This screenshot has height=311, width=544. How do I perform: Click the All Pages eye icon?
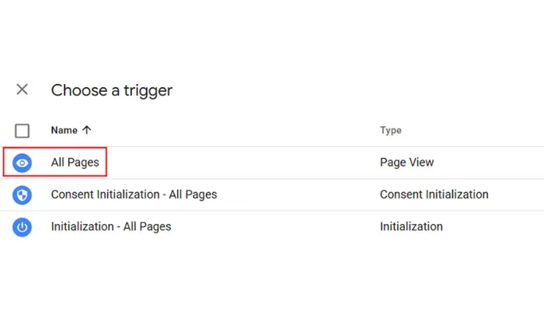(x=23, y=162)
